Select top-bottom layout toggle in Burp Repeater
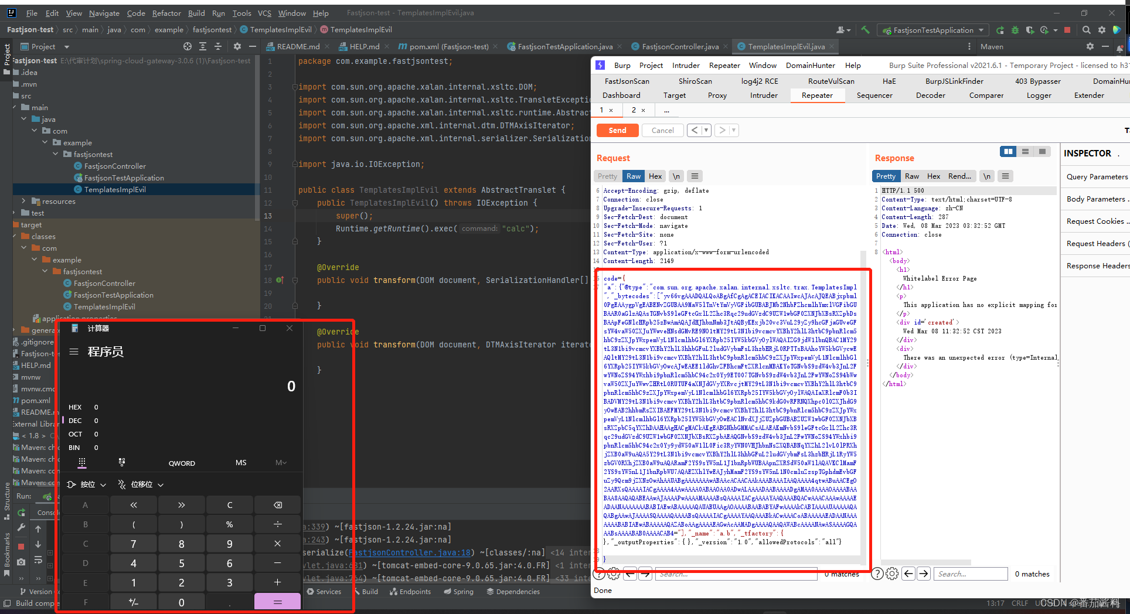This screenshot has width=1130, height=614. (1025, 152)
